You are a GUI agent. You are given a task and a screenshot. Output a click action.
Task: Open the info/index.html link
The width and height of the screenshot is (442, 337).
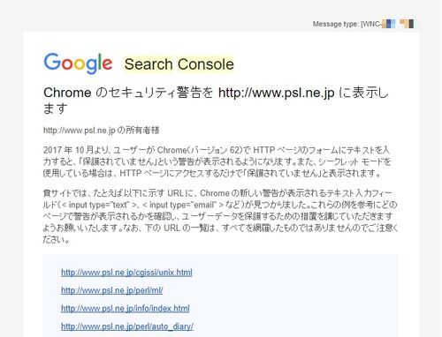coord(126,309)
